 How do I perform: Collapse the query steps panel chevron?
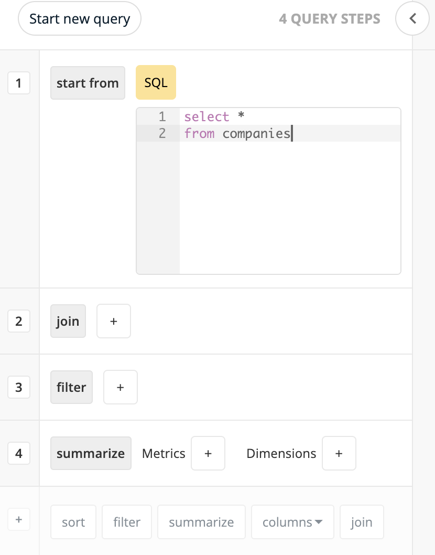click(412, 18)
